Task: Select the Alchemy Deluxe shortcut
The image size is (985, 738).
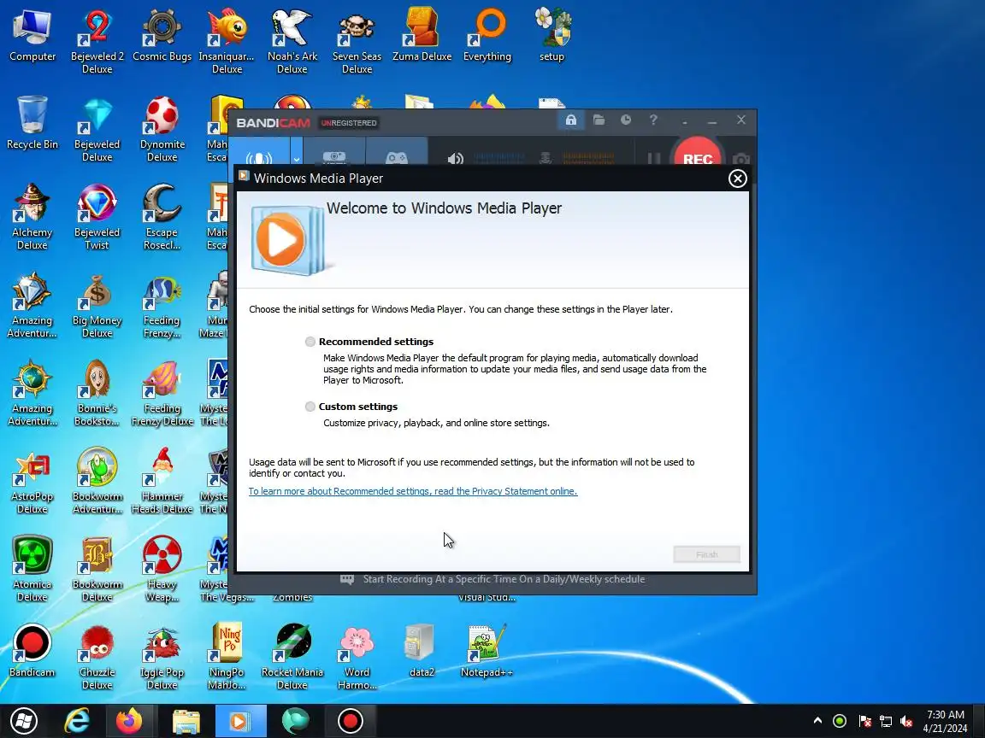Action: point(32,216)
